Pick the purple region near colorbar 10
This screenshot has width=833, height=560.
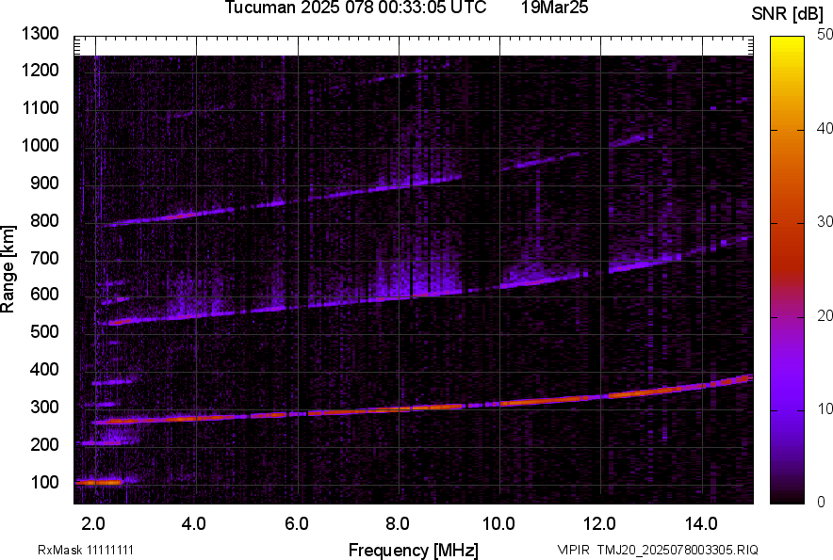(x=786, y=408)
